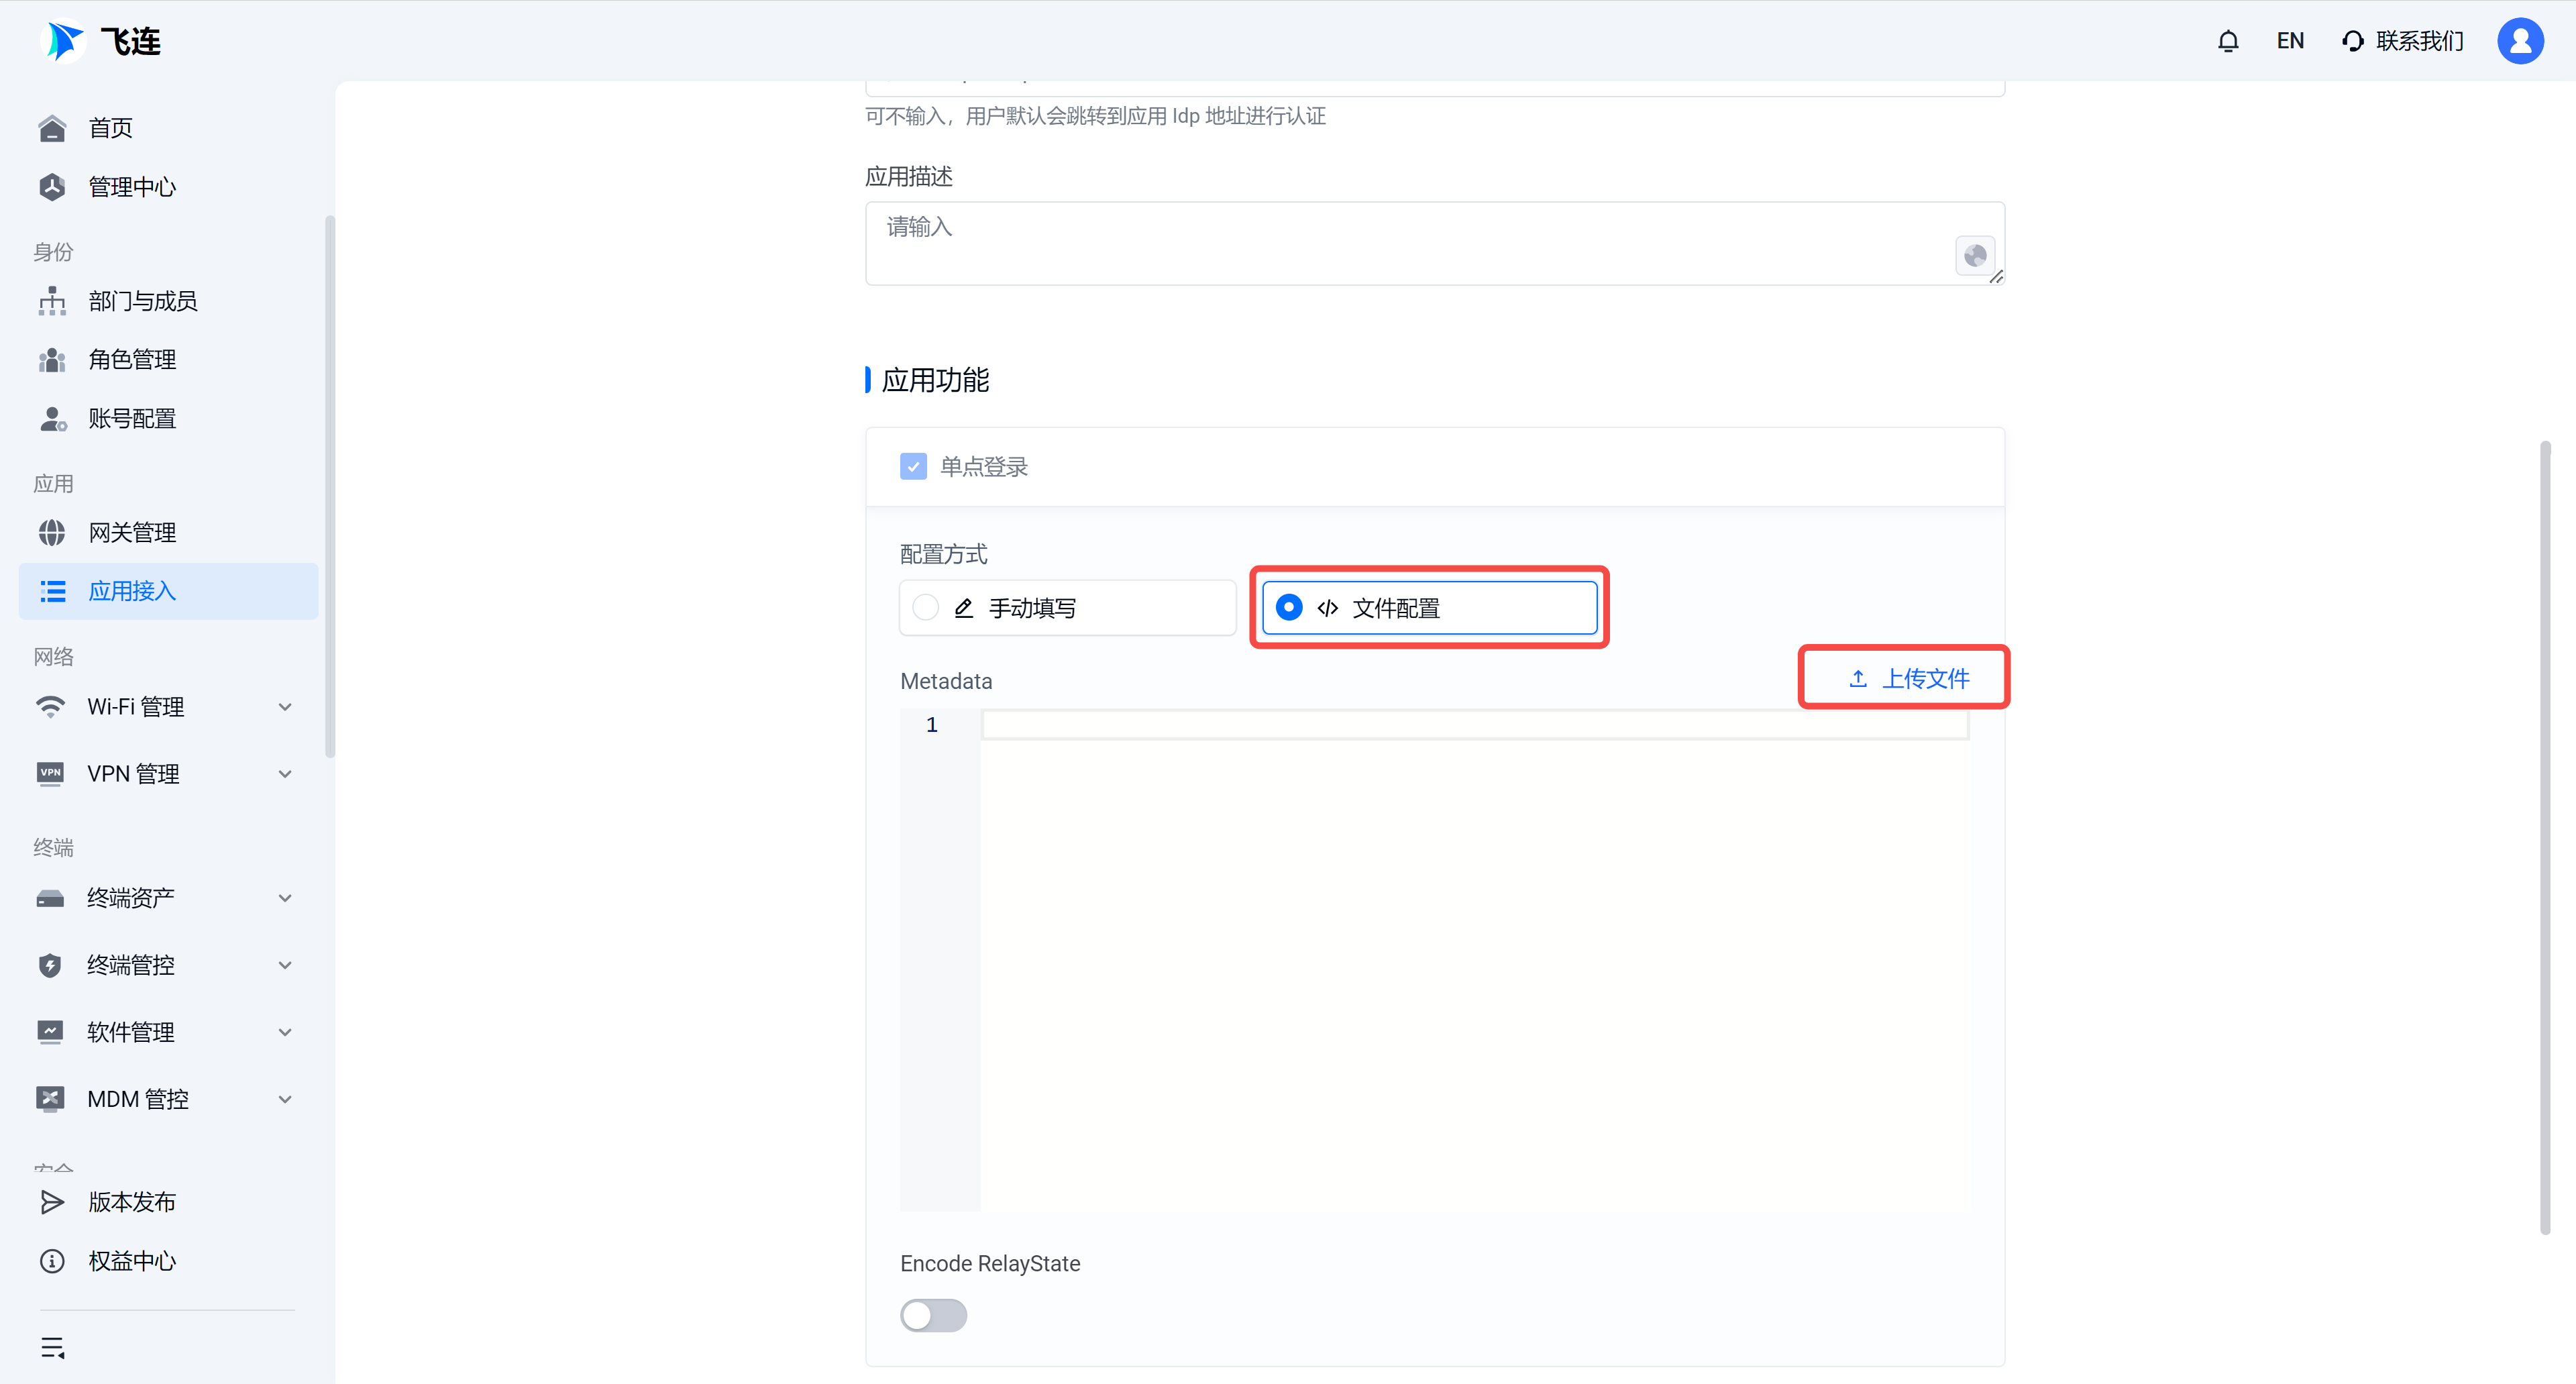Click the VPN 管理 icon
The width and height of the screenshot is (2576, 1384).
coord(50,774)
